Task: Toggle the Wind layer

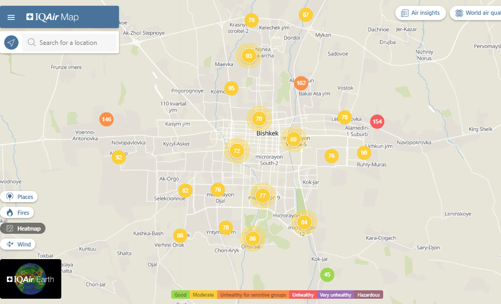Action: [x=18, y=244]
